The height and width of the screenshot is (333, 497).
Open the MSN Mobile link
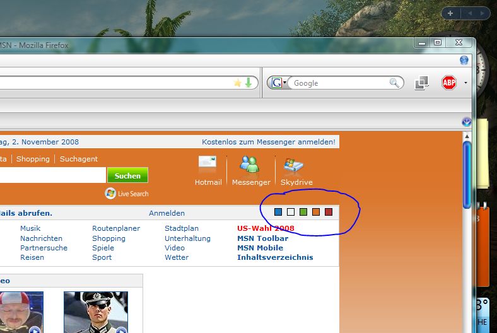coord(260,248)
